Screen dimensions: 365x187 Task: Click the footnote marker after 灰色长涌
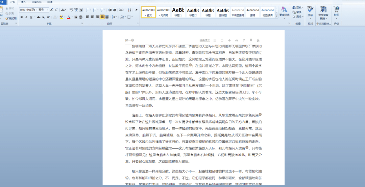click(260, 114)
